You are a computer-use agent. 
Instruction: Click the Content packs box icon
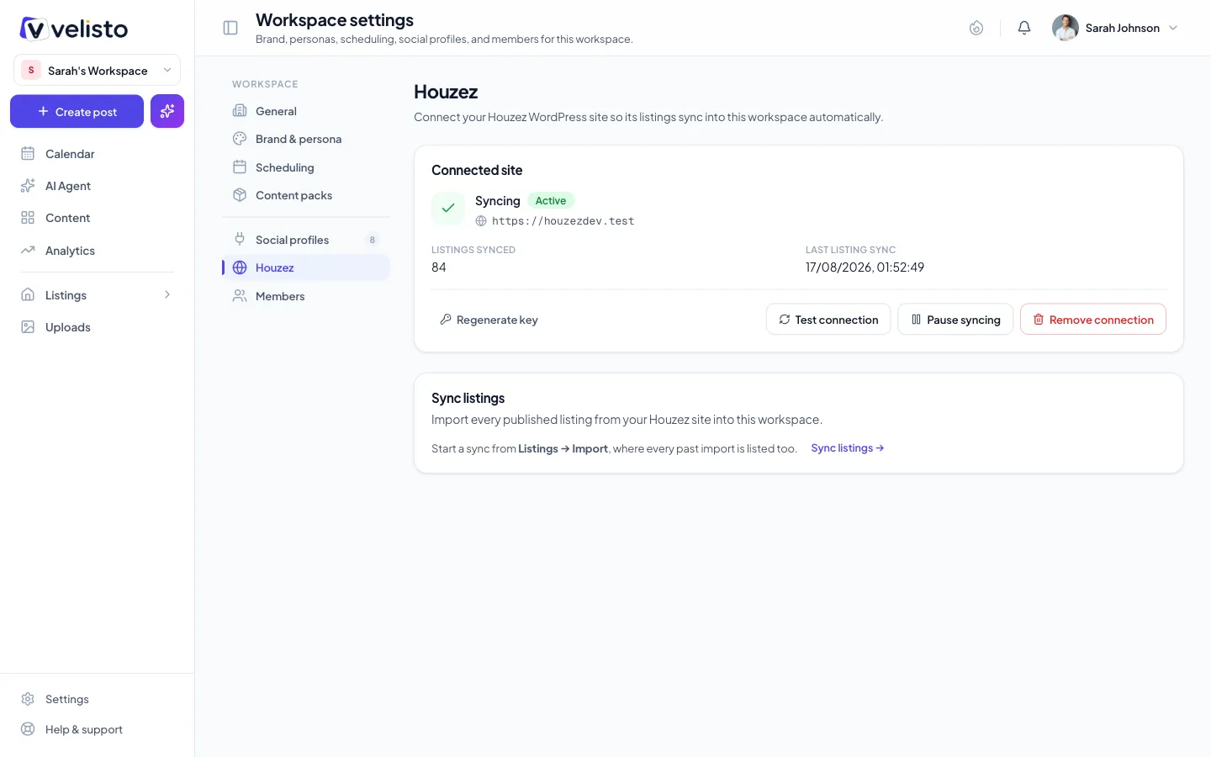pos(240,195)
